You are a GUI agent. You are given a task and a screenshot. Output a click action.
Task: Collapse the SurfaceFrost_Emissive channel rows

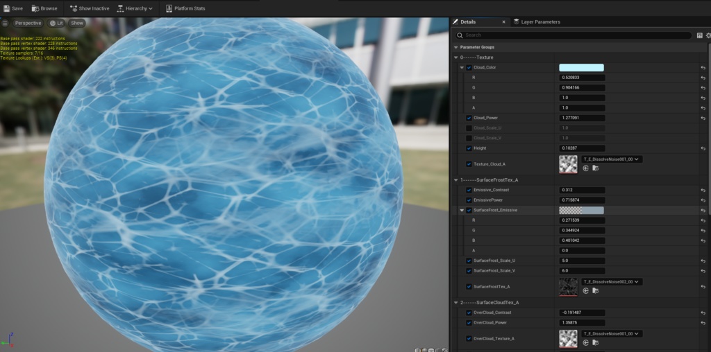pos(462,210)
